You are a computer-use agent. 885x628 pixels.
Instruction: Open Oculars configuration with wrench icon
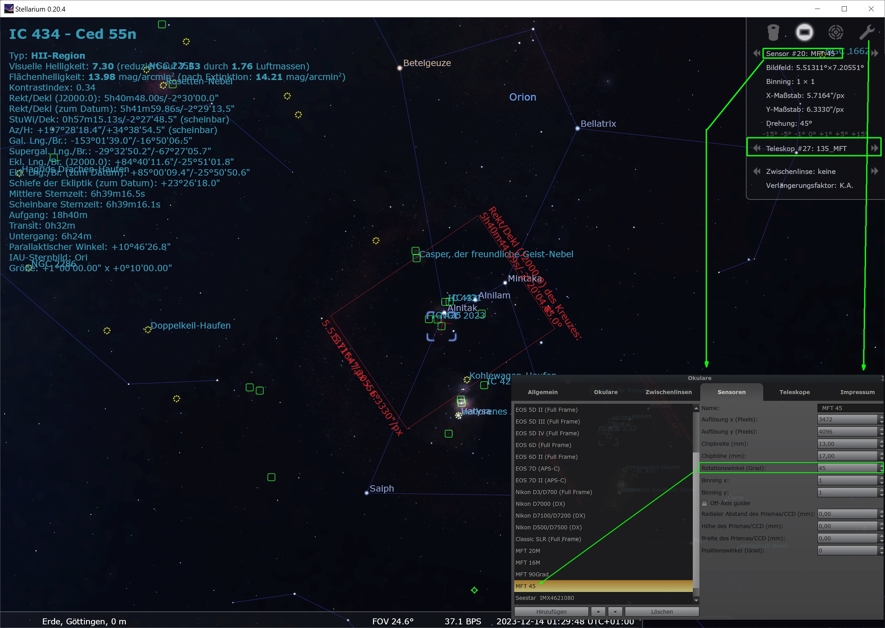point(866,32)
